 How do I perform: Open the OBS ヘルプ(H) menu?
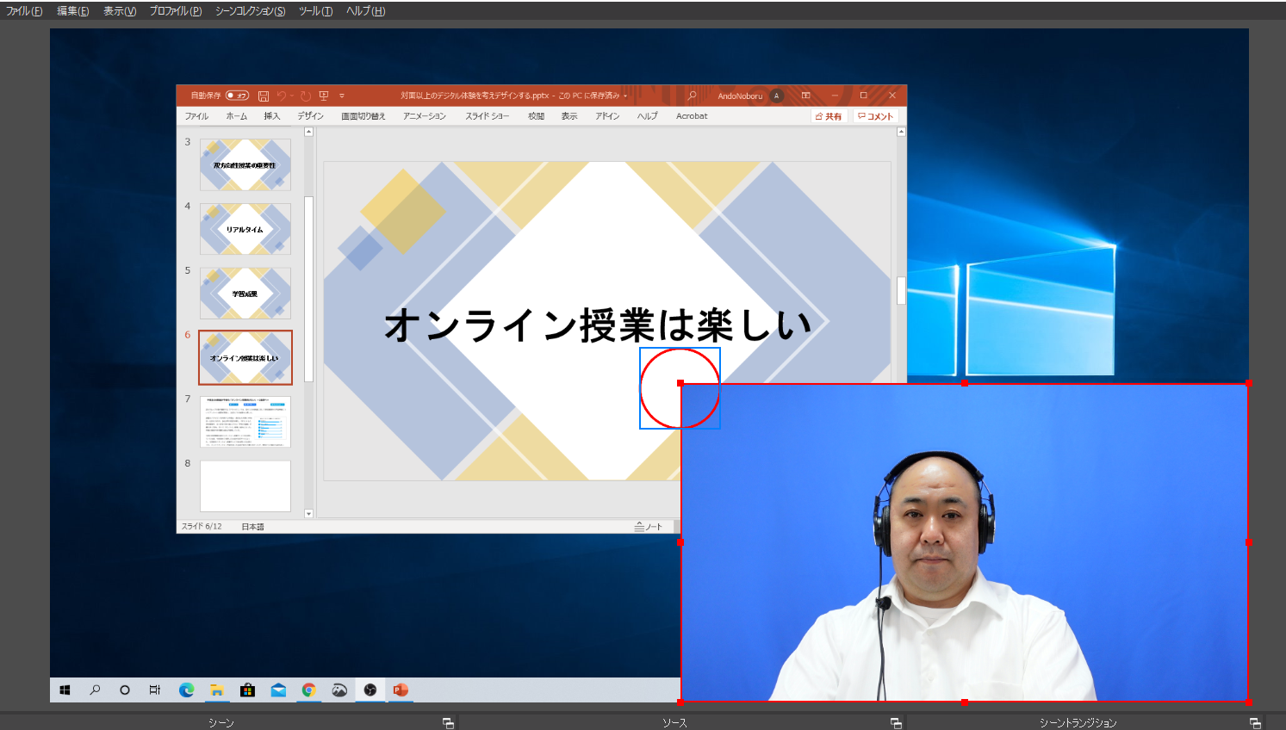(x=366, y=11)
